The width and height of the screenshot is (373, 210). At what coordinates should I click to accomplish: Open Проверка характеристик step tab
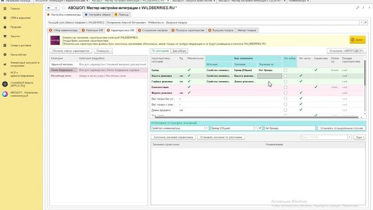tap(188, 30)
